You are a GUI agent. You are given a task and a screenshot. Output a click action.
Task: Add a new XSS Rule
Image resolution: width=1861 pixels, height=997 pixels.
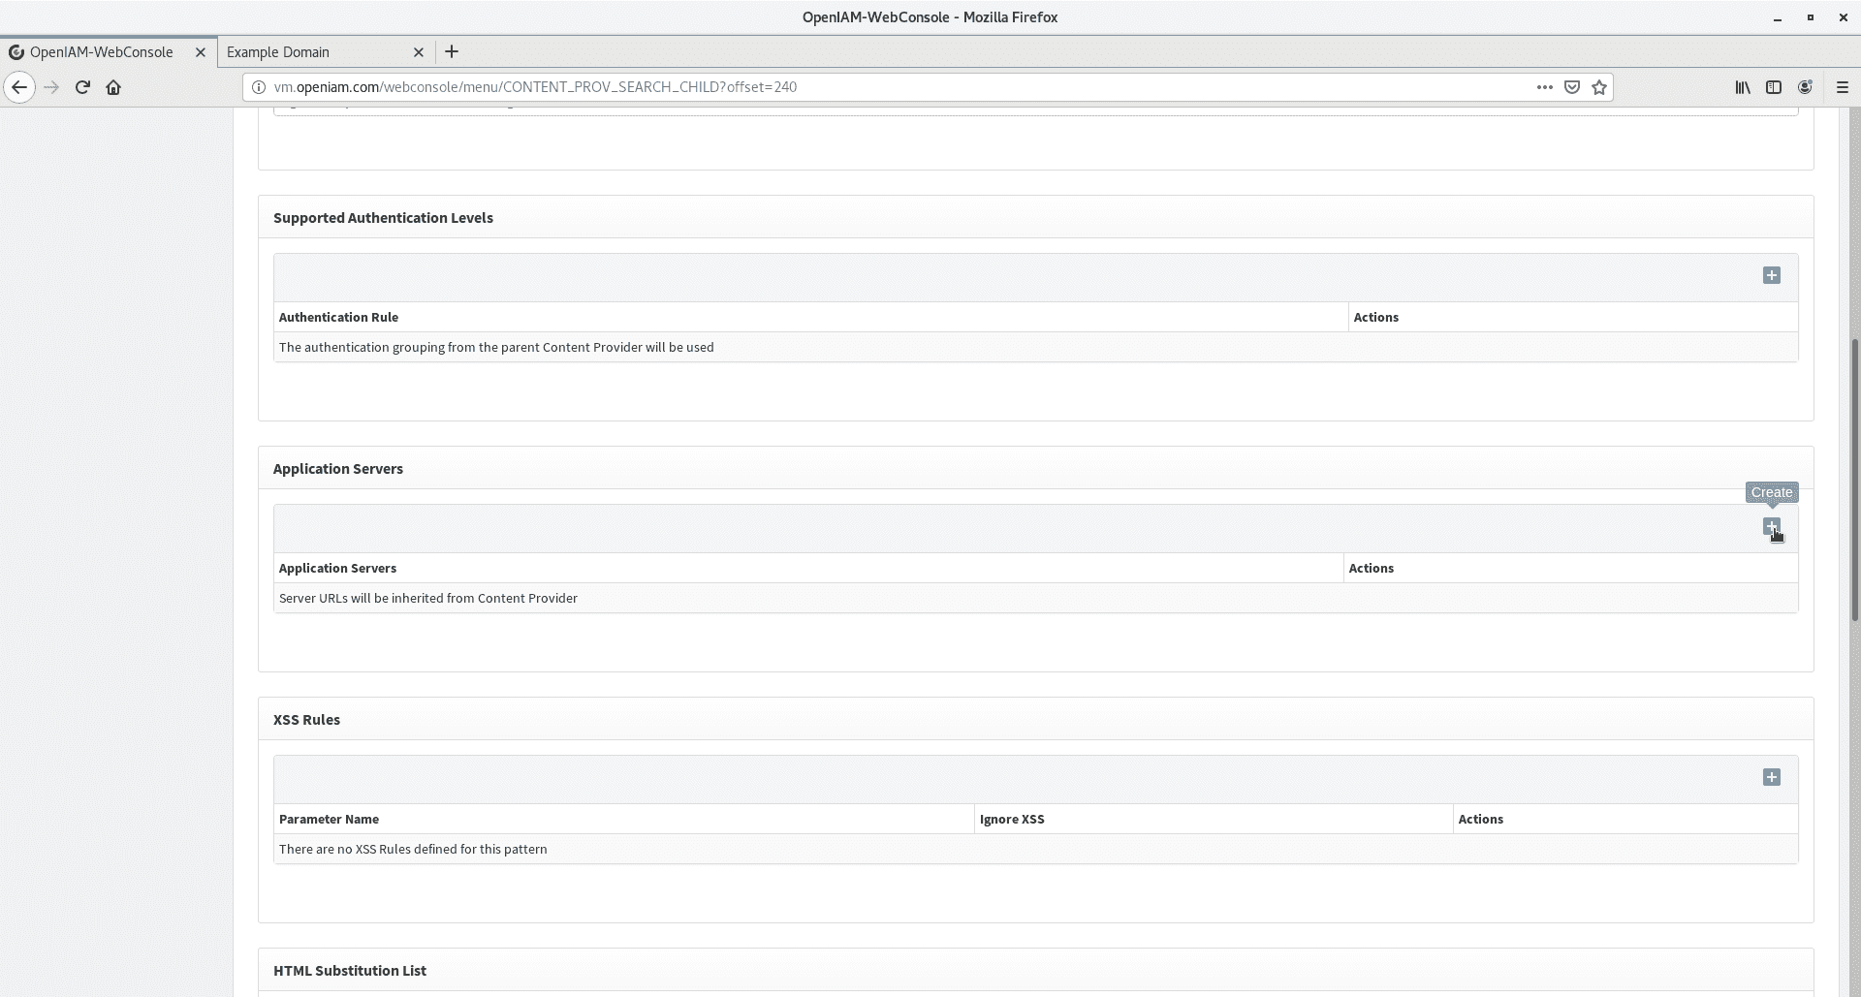(1771, 778)
